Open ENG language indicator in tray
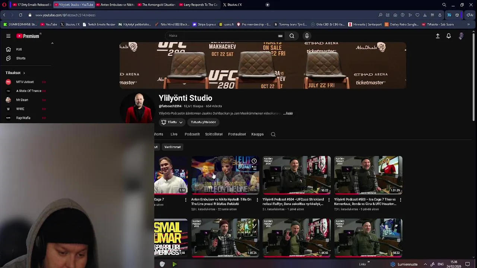Screen dimensions: 477x268 point(440,264)
